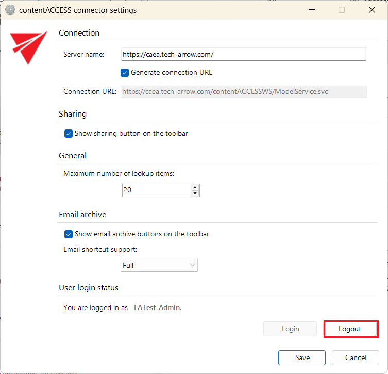Click into the Server name field
Image resolution: width=388 pixels, height=374 pixels.
(x=243, y=54)
